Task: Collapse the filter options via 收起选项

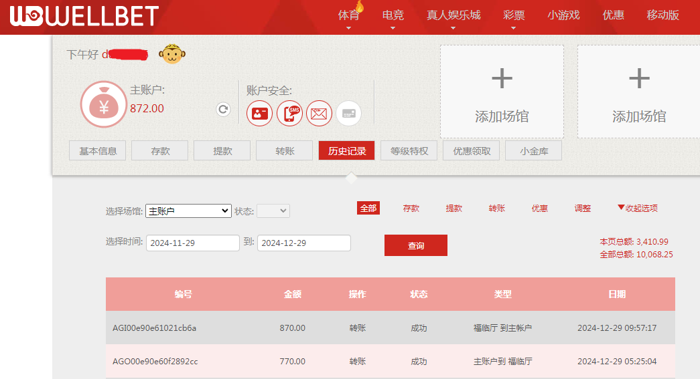Action: pos(637,208)
